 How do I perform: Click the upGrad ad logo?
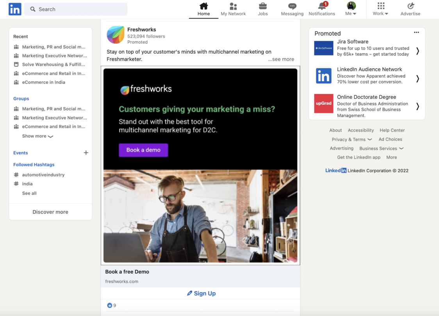(324, 104)
